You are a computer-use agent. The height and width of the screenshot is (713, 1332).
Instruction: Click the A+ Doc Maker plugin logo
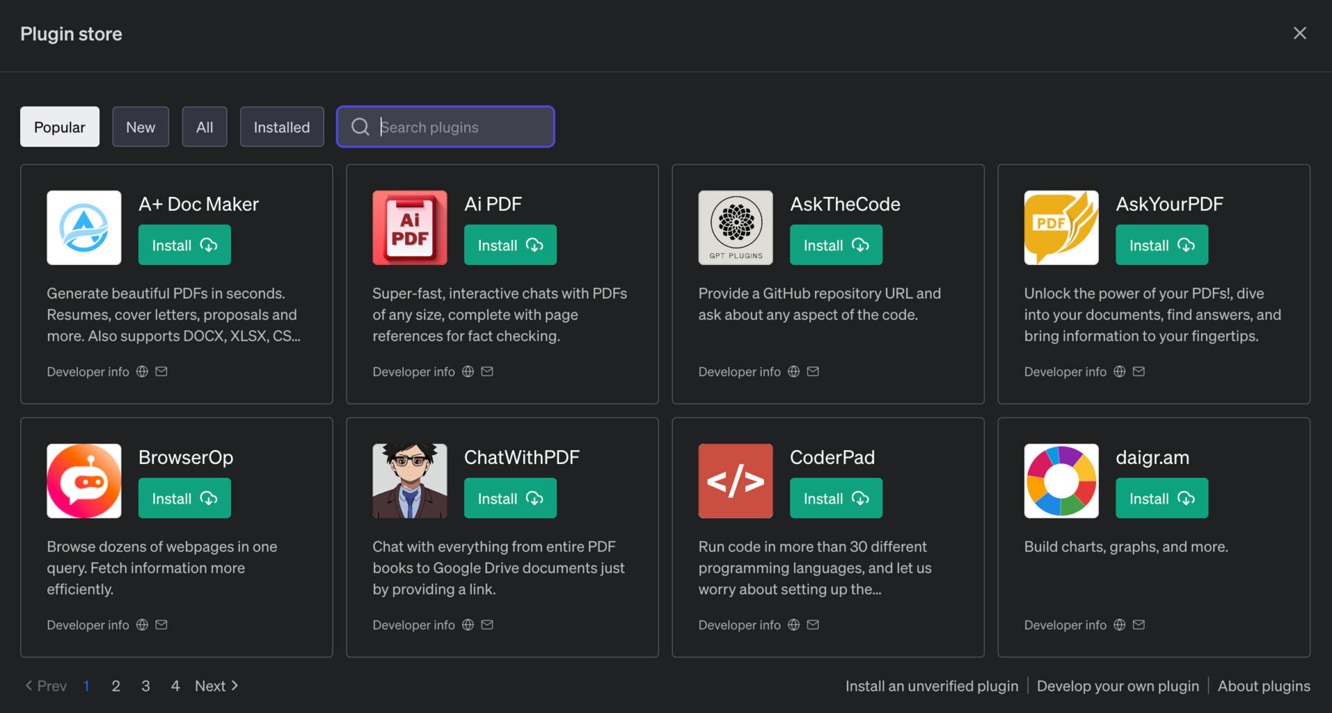pyautogui.click(x=84, y=227)
